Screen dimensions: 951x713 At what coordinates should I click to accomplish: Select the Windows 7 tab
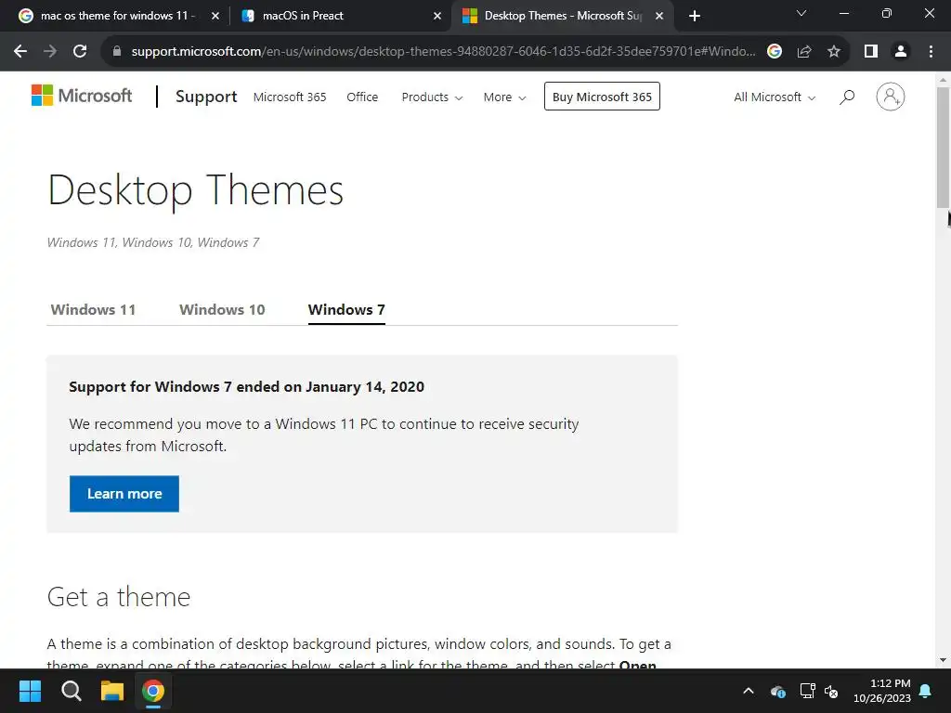[x=346, y=310]
